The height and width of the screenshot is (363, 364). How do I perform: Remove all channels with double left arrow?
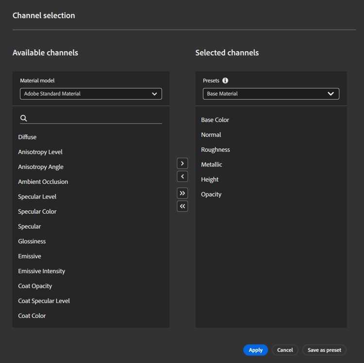(x=182, y=206)
